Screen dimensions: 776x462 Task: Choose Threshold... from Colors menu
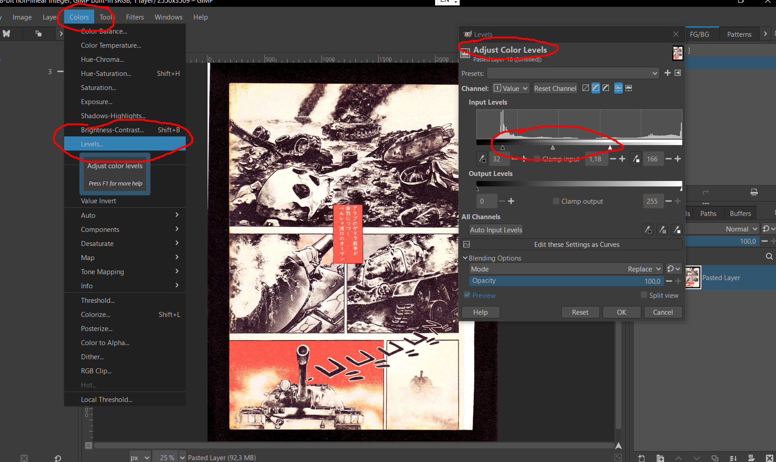coord(125,300)
